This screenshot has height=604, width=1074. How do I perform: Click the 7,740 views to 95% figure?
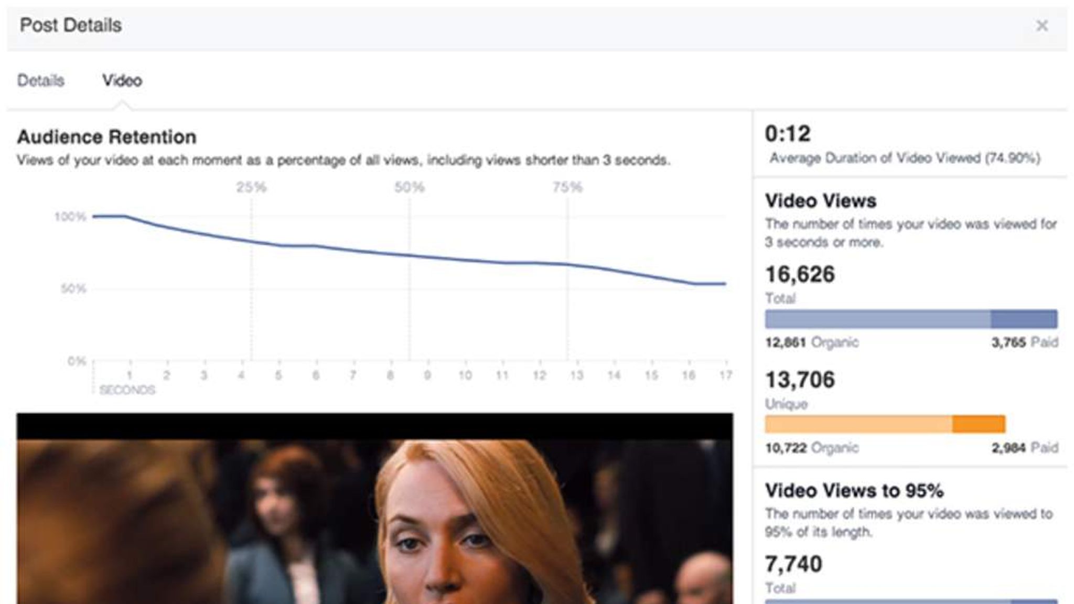coord(793,564)
